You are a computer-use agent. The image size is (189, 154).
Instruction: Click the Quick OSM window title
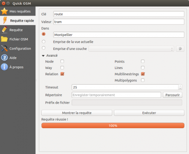pyautogui.click(x=22, y=3)
